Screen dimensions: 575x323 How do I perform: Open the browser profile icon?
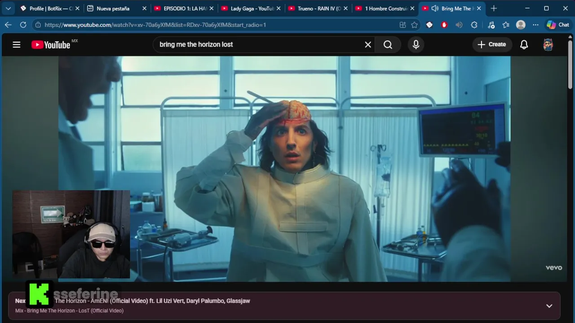tap(521, 25)
